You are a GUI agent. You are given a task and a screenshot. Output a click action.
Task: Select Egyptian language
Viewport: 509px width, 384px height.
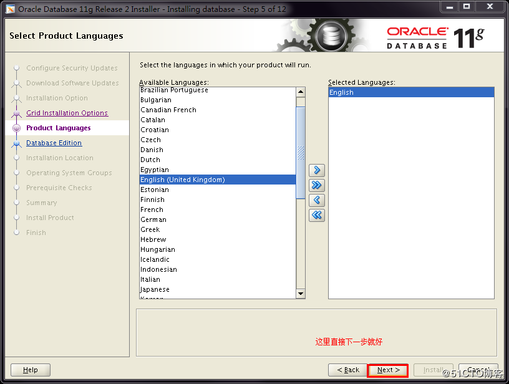218,170
